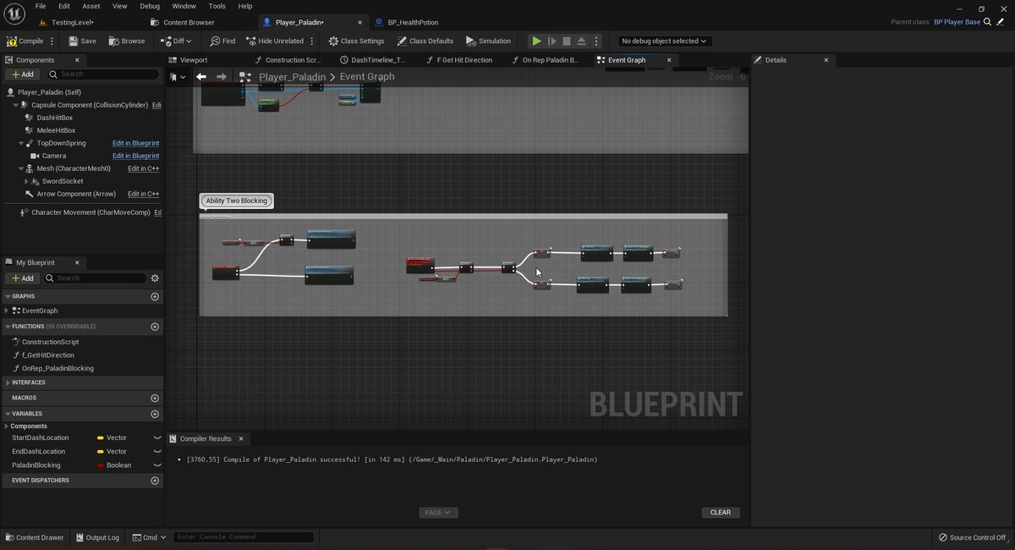Expand SwordSocket tree arrow
The height and width of the screenshot is (550, 1015).
27,181
